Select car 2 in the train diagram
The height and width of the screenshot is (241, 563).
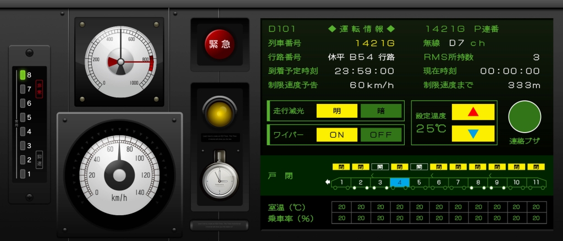[x=361, y=183]
